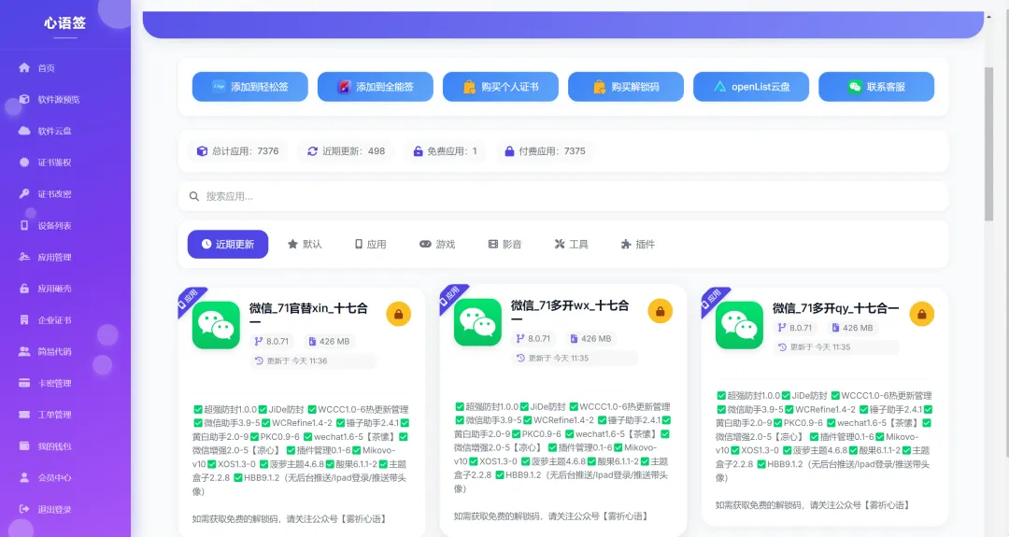Click the search magnifier icon
The image size is (1009, 537).
[193, 196]
